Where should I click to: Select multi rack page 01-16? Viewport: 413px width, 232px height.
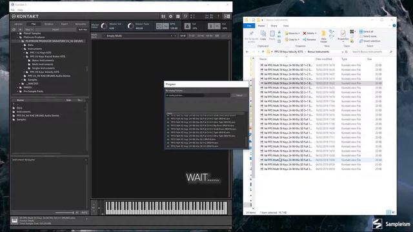pyautogui.click(x=183, y=36)
